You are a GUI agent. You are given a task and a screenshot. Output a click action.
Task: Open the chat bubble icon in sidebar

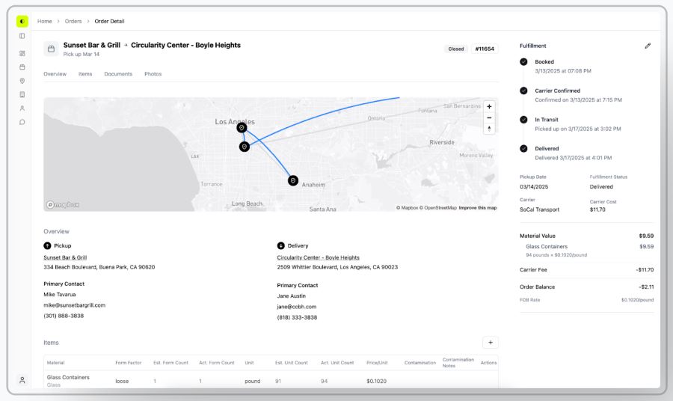(22, 122)
